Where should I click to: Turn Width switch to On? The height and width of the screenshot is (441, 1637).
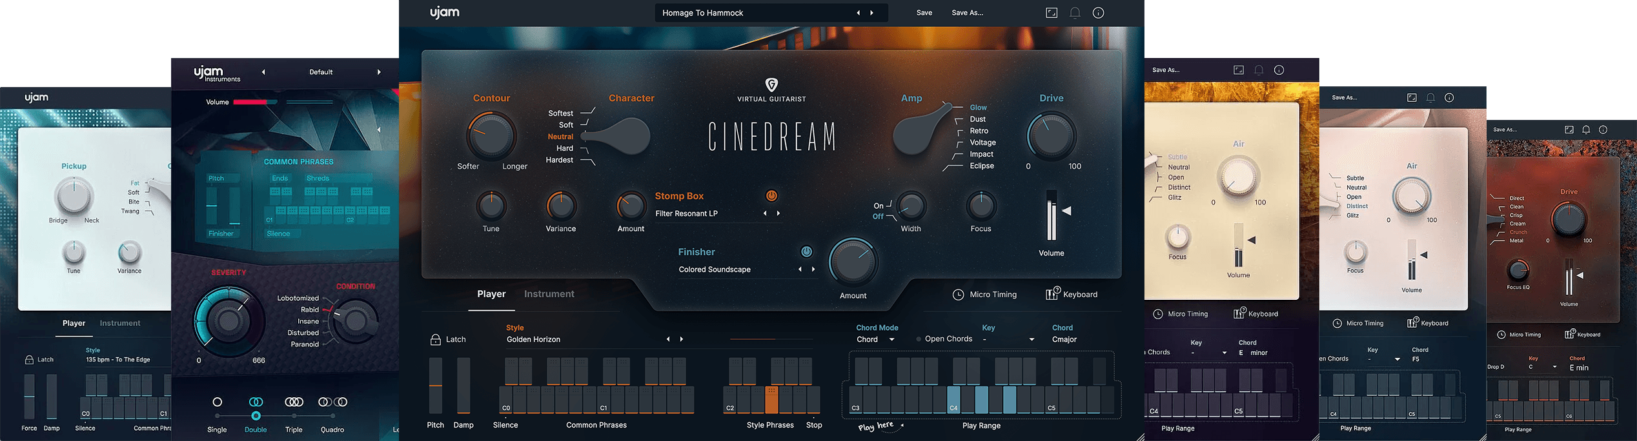pyautogui.click(x=879, y=206)
